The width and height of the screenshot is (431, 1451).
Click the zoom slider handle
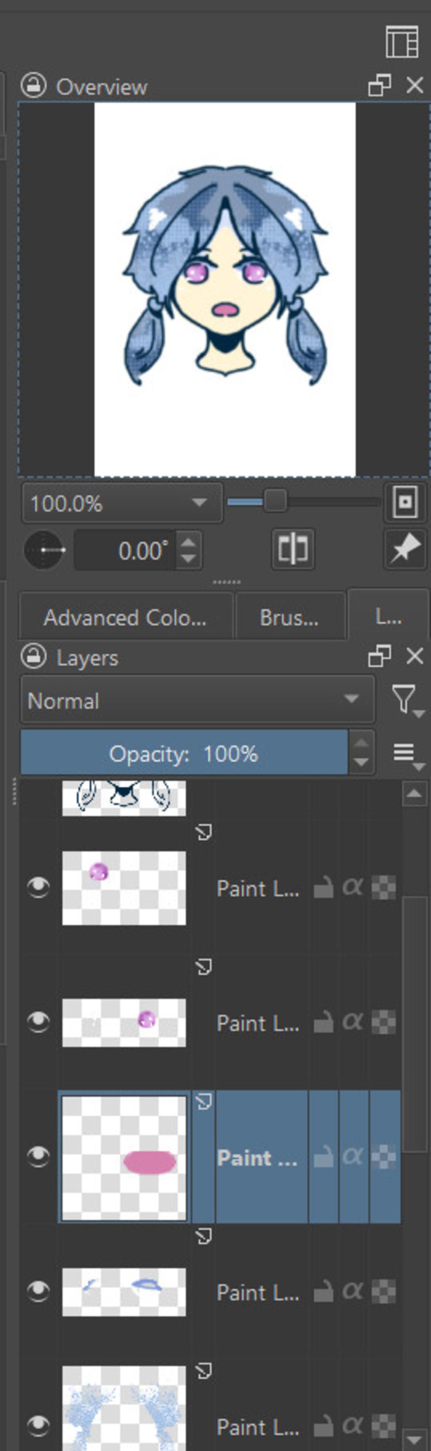275,501
